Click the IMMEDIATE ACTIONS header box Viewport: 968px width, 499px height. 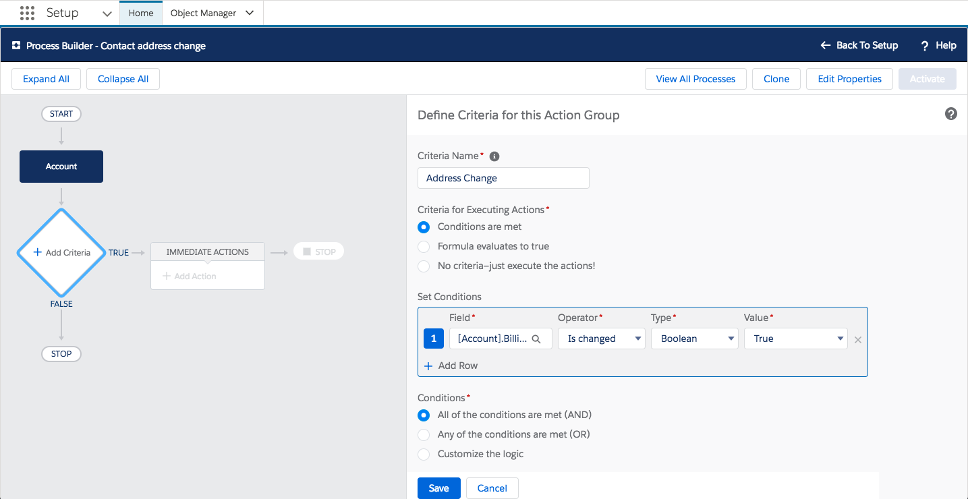(208, 252)
